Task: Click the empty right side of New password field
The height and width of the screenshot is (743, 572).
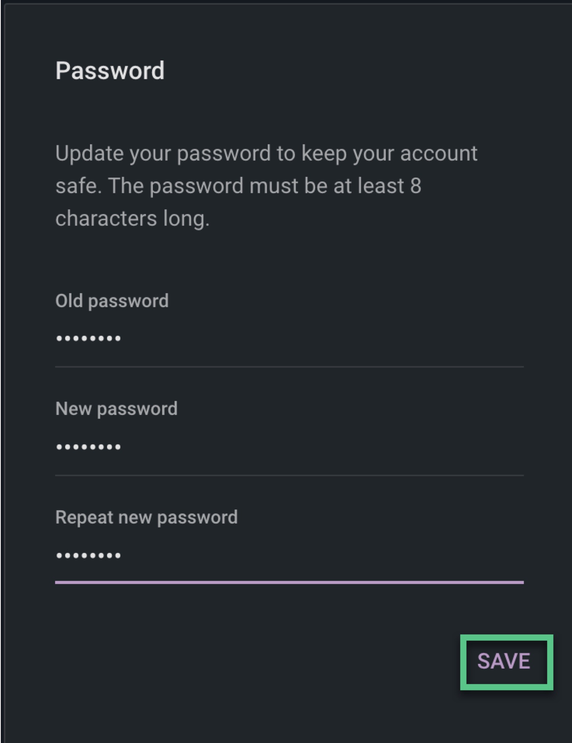Action: 427,447
